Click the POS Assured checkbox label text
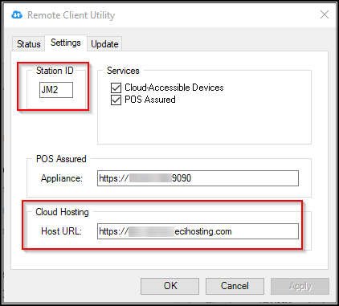This screenshot has width=339, height=306. coord(150,100)
